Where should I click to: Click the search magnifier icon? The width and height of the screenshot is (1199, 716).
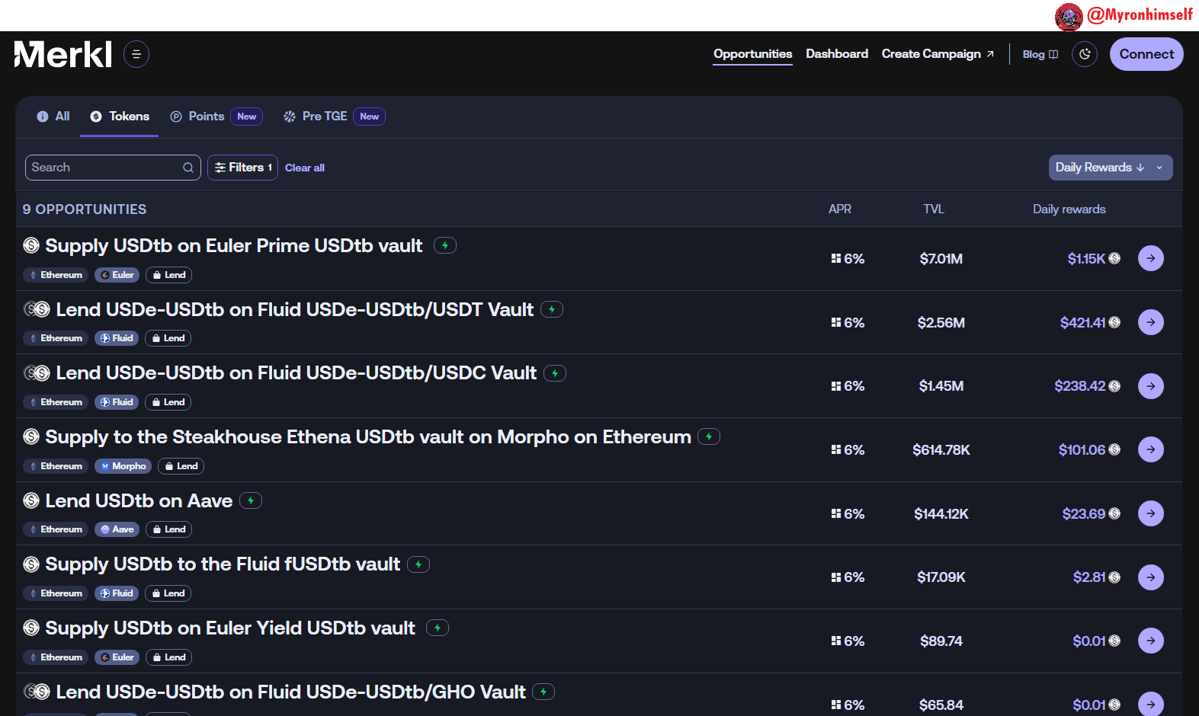pyautogui.click(x=188, y=168)
